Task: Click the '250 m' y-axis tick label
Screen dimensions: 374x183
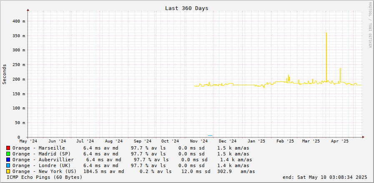Action: point(18,64)
